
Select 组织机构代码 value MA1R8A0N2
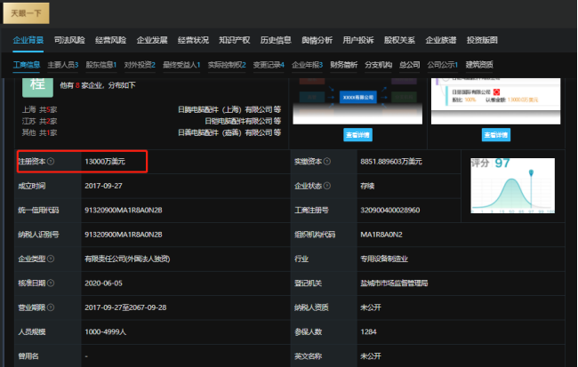coord(381,235)
